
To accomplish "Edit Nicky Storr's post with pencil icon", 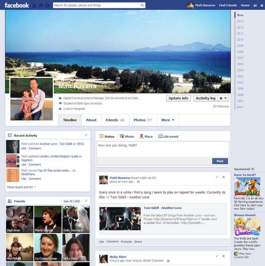I will coord(217,256).
